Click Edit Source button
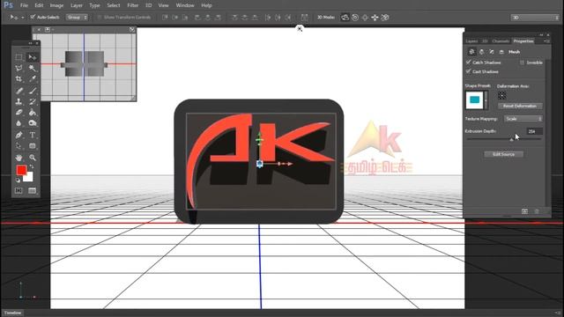The height and width of the screenshot is (317, 564). [x=503, y=154]
